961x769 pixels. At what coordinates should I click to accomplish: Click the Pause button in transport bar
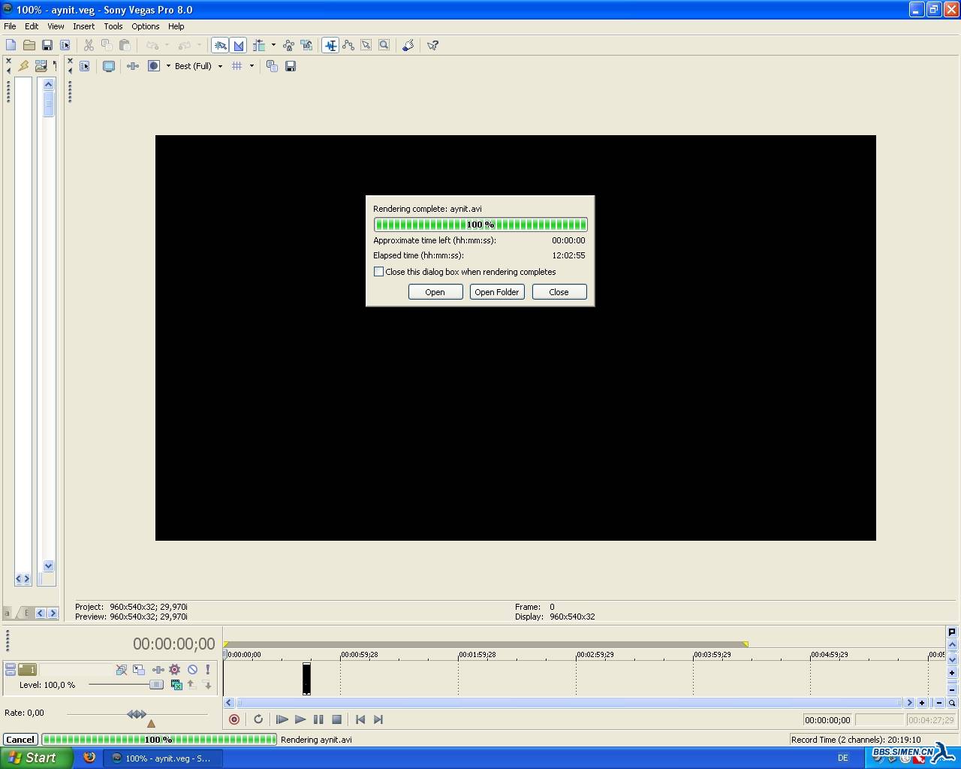pyautogui.click(x=318, y=719)
